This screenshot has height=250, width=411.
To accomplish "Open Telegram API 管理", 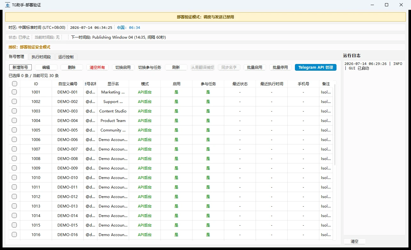I will tap(316, 67).
